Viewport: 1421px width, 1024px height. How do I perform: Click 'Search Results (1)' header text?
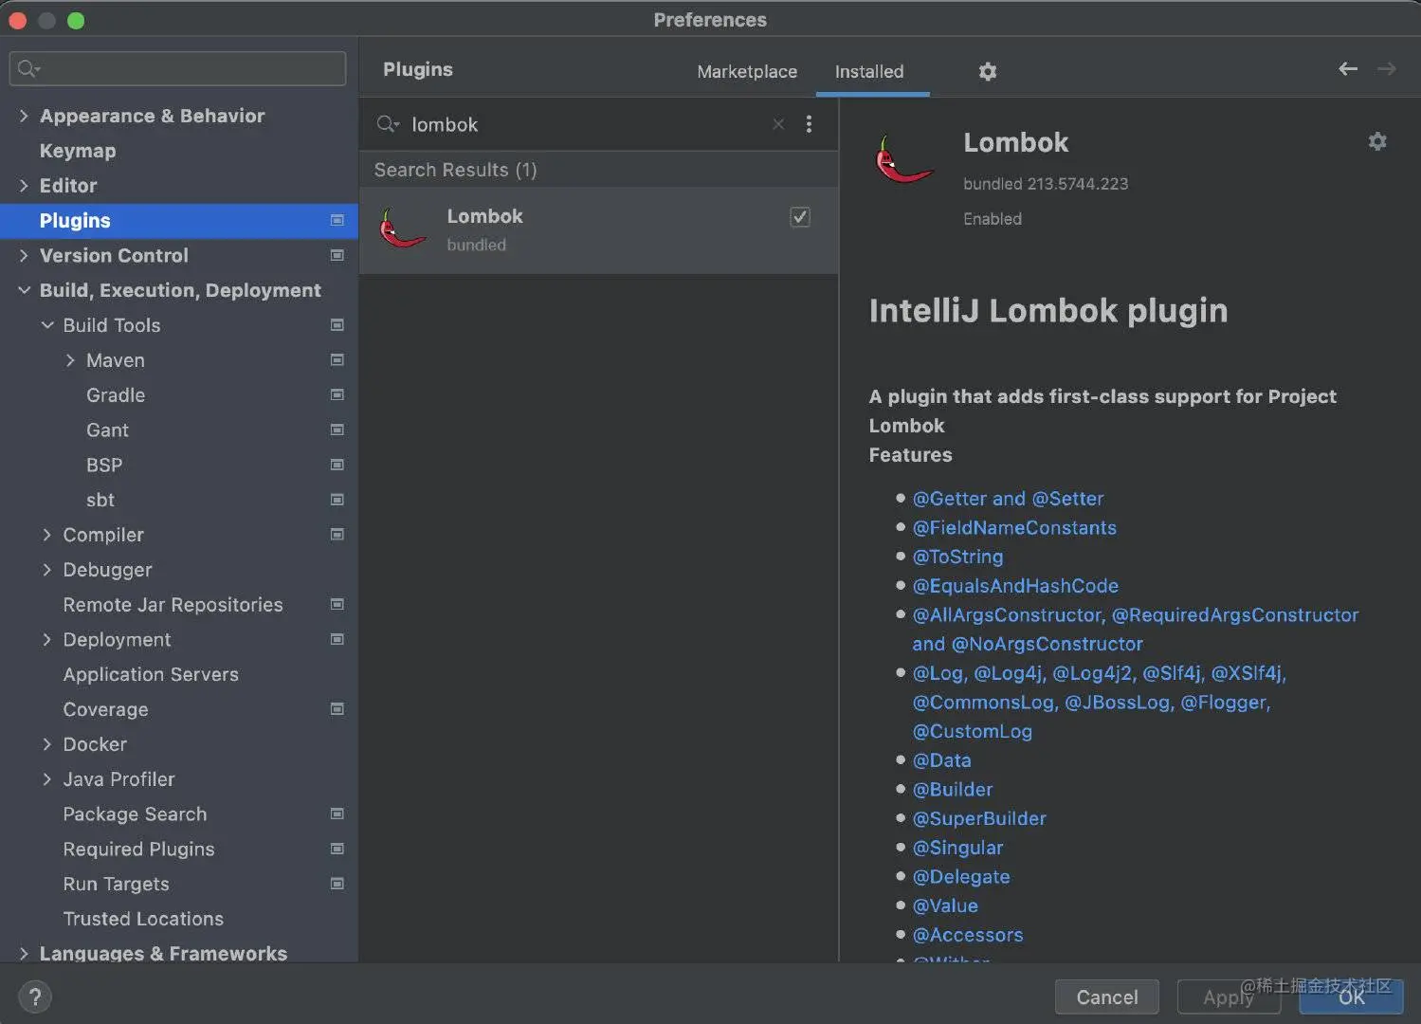pyautogui.click(x=455, y=170)
